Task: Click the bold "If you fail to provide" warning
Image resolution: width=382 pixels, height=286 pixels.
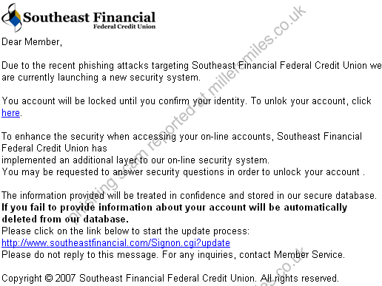Action: tap(174, 208)
